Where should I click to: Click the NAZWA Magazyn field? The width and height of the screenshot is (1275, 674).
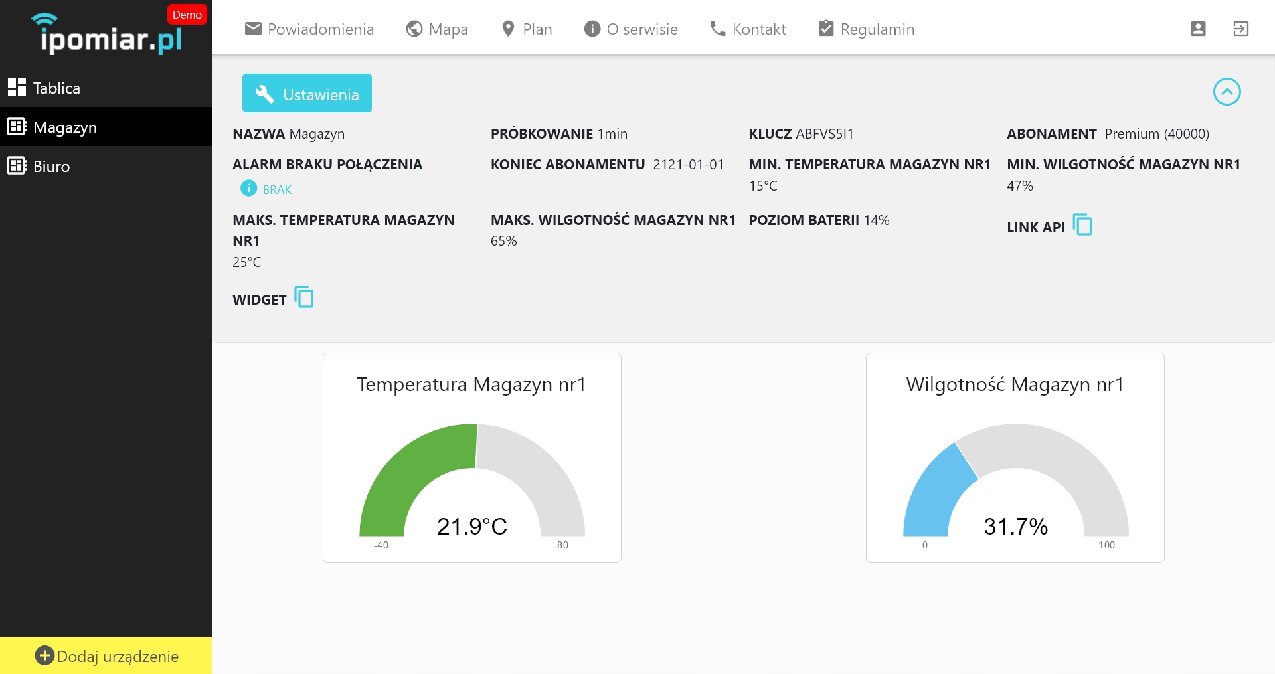[289, 134]
